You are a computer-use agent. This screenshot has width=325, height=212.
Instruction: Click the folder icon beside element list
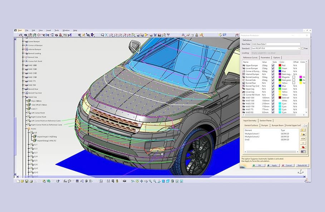[303, 130]
